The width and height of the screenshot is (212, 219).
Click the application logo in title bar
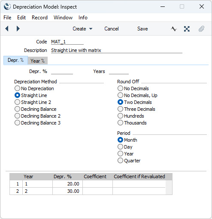tap(7, 6)
